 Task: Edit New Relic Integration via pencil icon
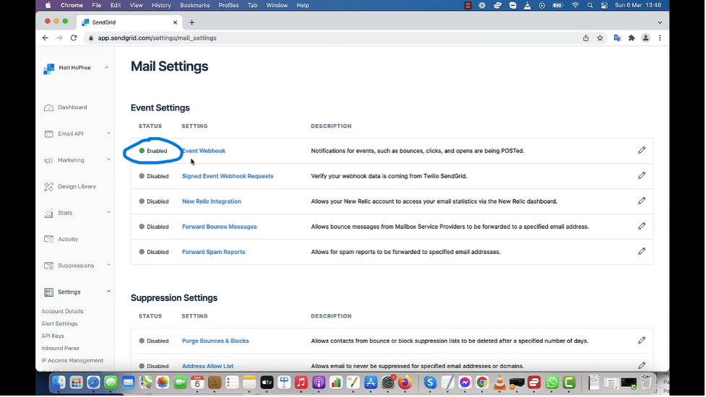(641, 201)
